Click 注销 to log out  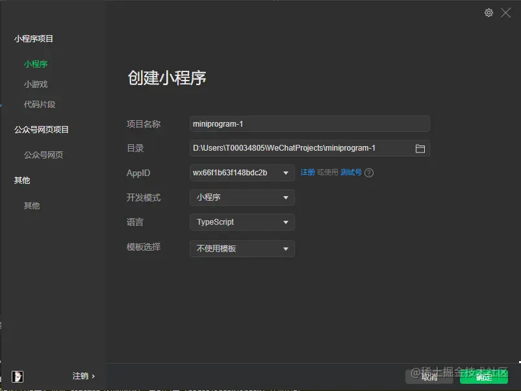click(x=83, y=376)
